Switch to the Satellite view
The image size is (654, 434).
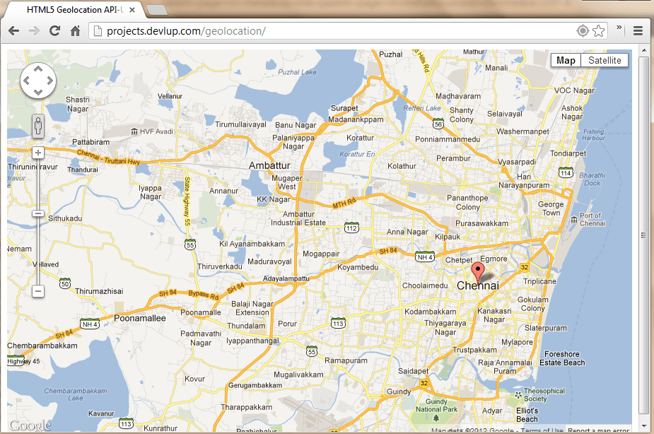(605, 61)
